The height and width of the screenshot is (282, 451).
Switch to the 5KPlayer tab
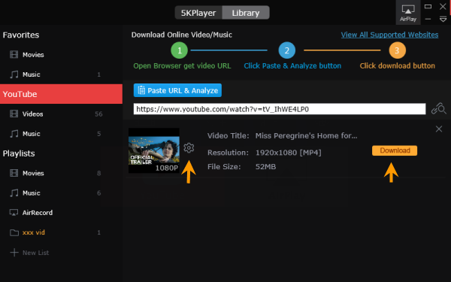(x=198, y=13)
